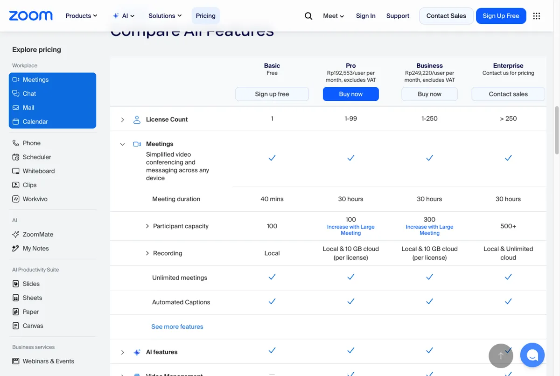Click the "Enterprise" plan heading
Screen dimensions: 560x376
tap(508, 66)
